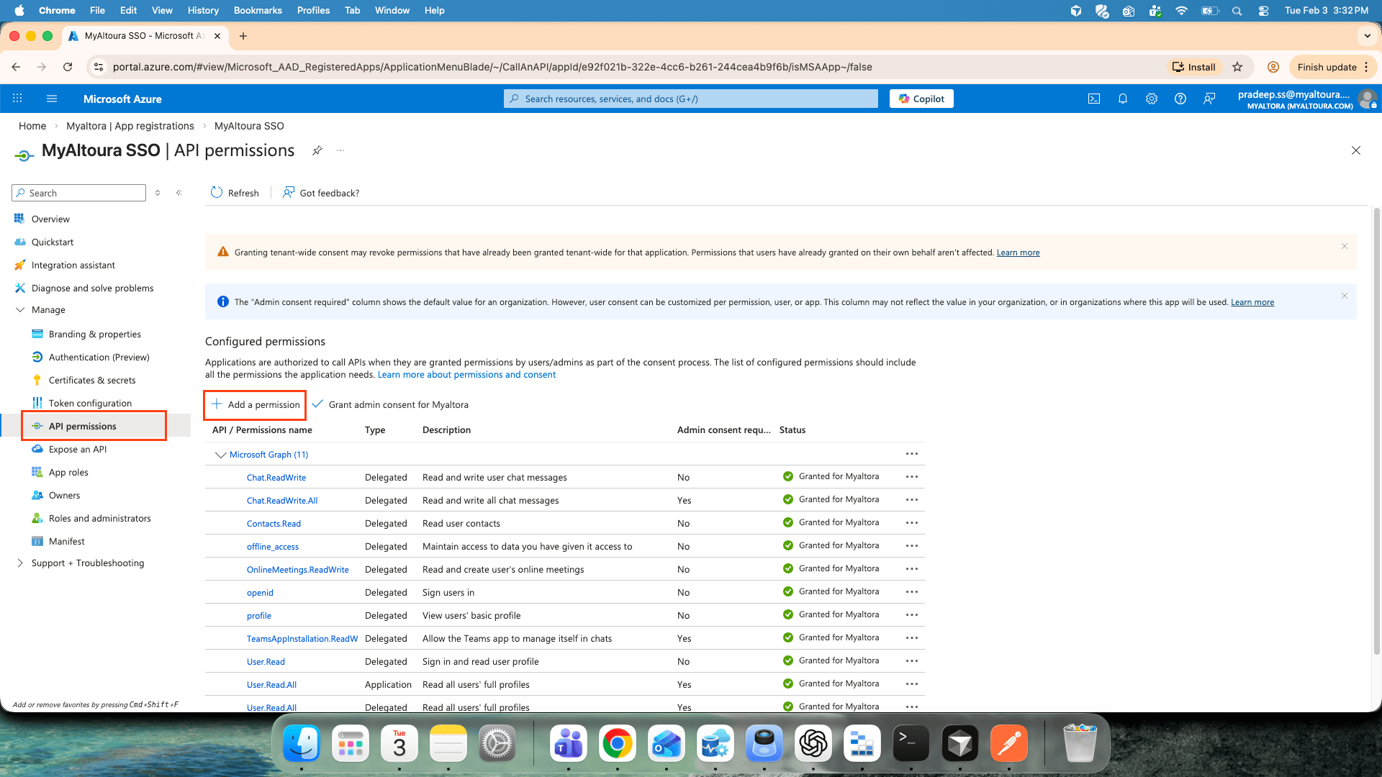
Task: Open Azure help question mark icon
Action: 1180,99
